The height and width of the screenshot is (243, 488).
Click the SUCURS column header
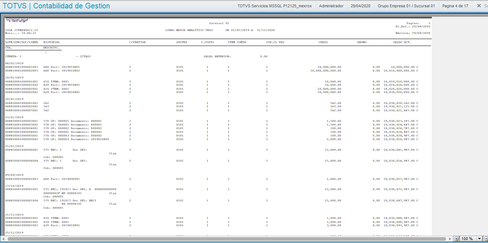click(182, 42)
